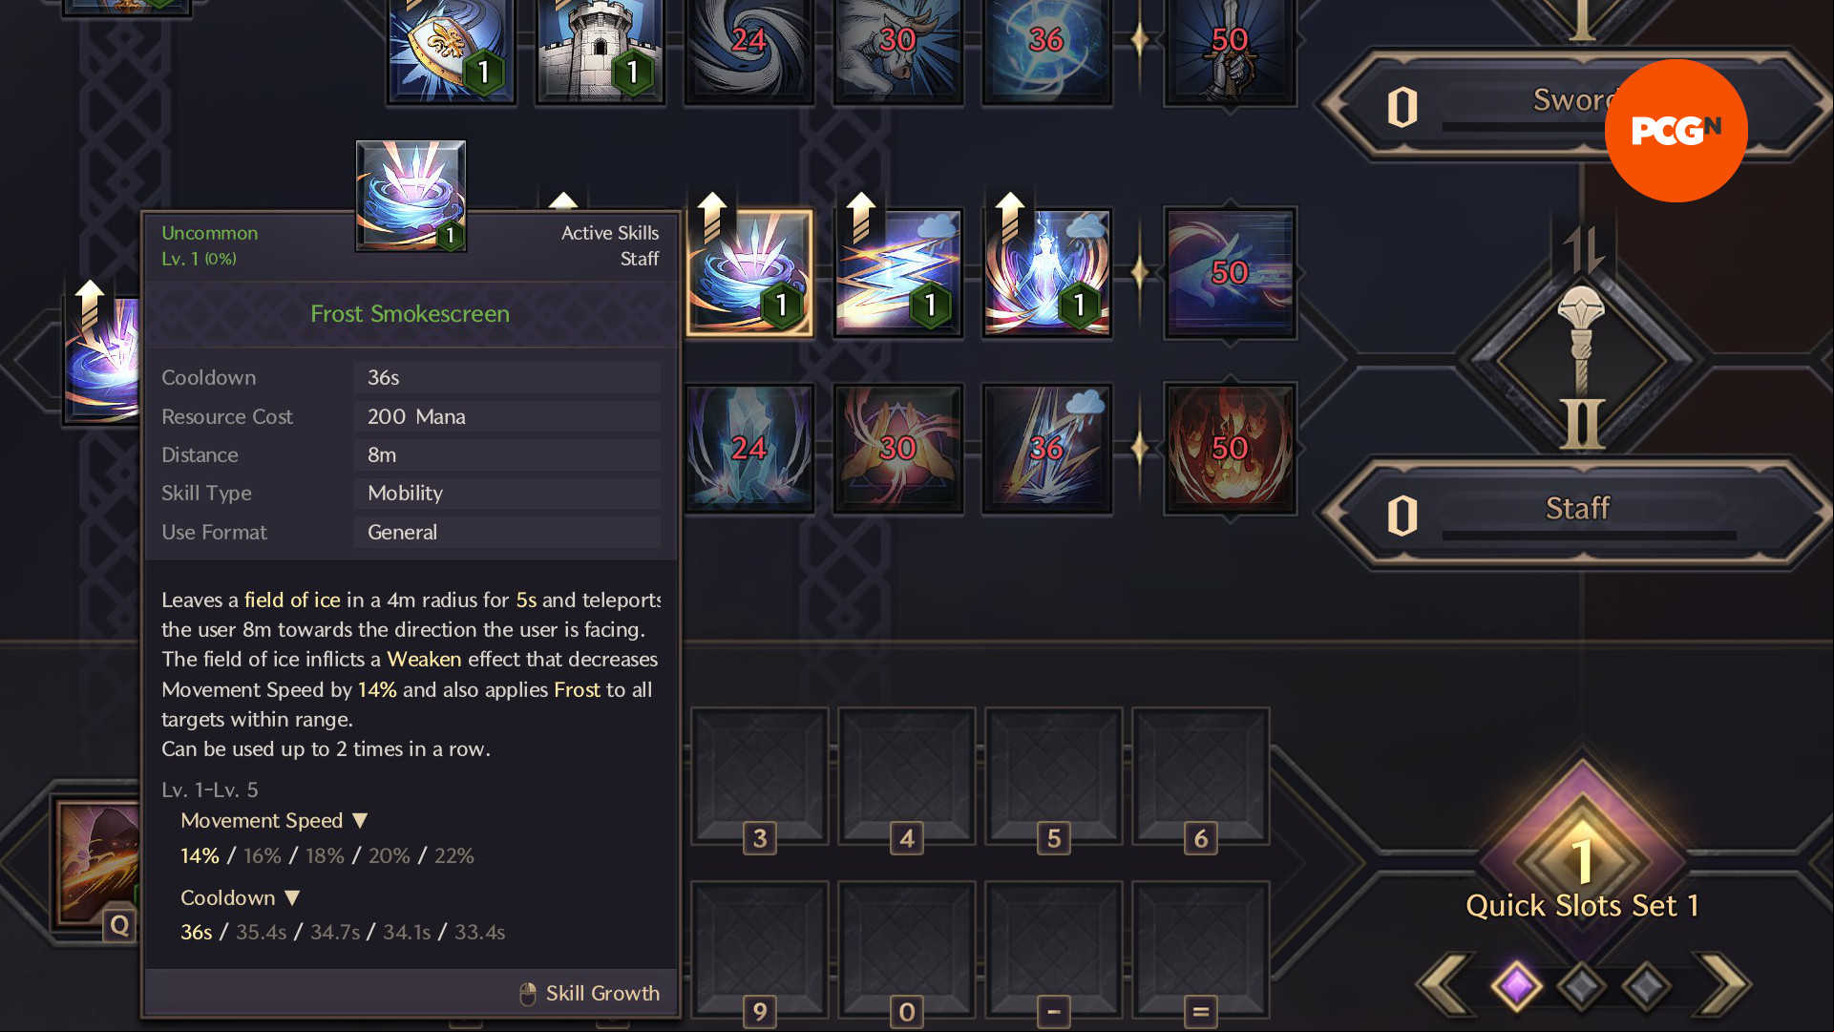Viewport: 1834px width, 1032px height.
Task: Select the locked ice crystal skill at 24
Action: click(749, 449)
